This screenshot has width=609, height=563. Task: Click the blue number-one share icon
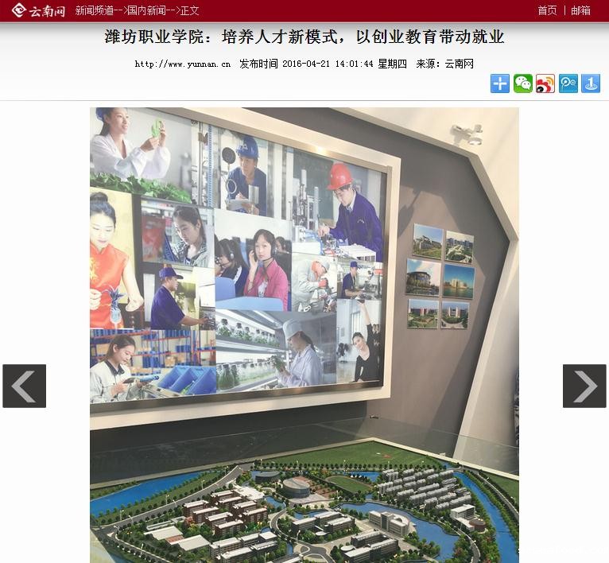591,83
